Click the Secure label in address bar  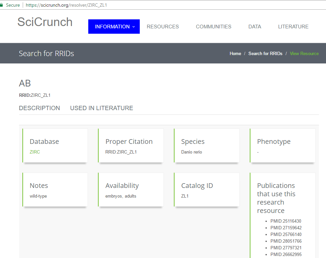pyautogui.click(x=13, y=5)
